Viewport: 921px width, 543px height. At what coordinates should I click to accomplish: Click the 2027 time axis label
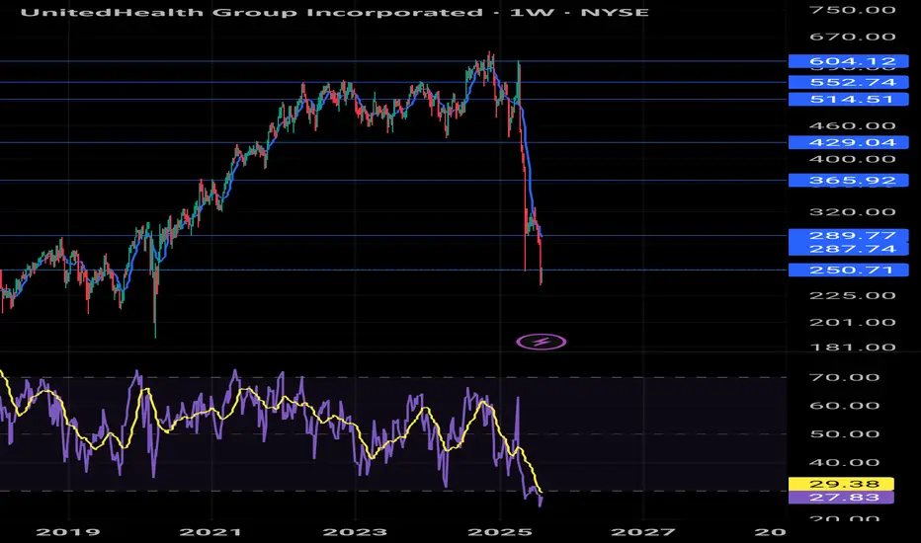tap(643, 532)
